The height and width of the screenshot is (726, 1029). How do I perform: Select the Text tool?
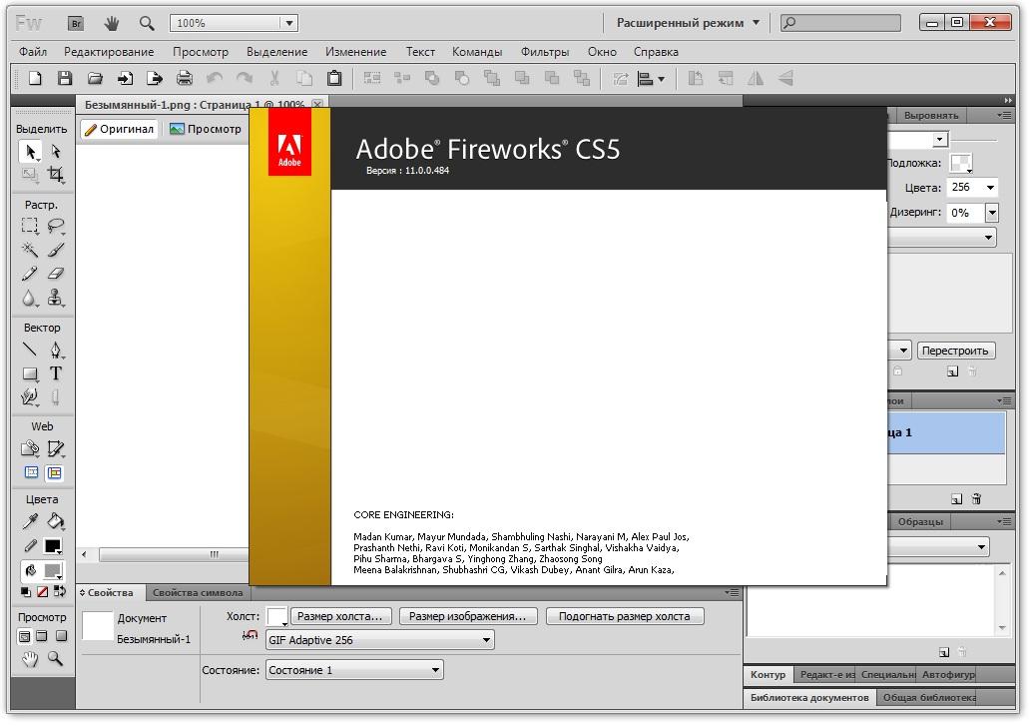click(56, 373)
